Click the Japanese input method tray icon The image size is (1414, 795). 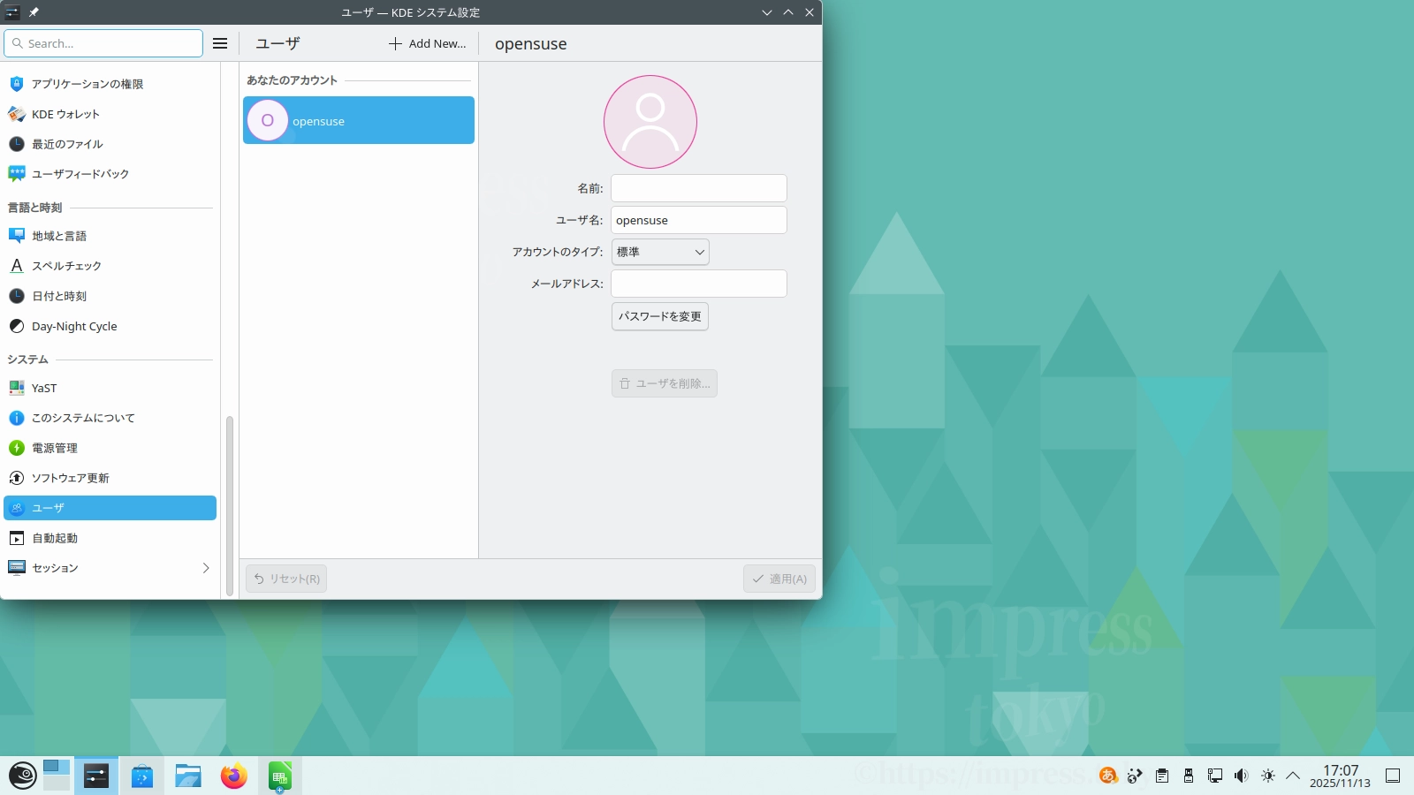[1108, 776]
